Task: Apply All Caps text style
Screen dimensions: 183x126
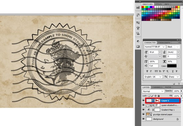Action: pos(156,71)
